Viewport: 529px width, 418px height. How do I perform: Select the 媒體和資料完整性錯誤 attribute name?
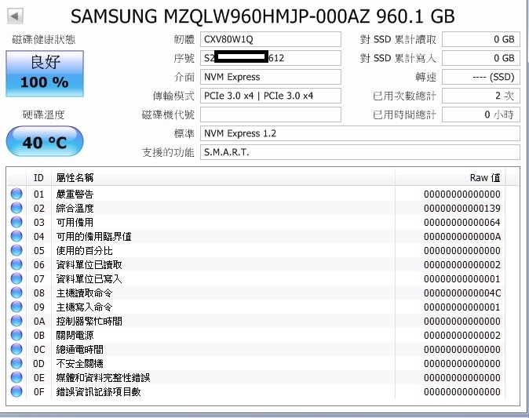(x=104, y=378)
